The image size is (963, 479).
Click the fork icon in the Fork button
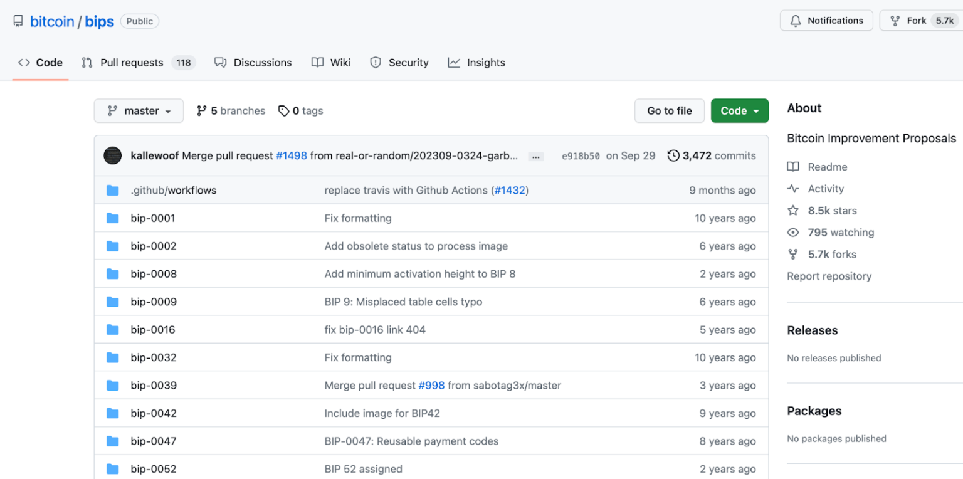coord(895,21)
